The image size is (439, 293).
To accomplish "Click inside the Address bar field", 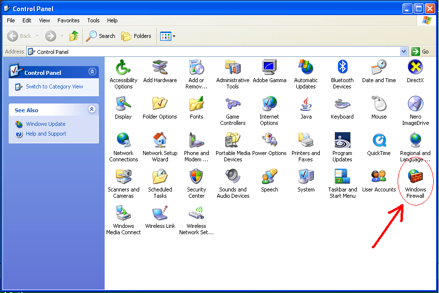I will click(x=214, y=52).
